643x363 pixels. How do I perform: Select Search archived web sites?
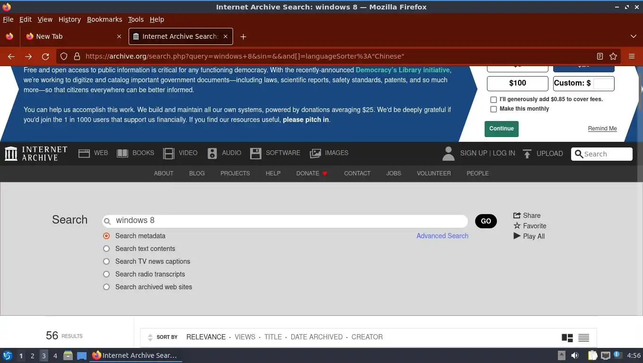click(106, 287)
